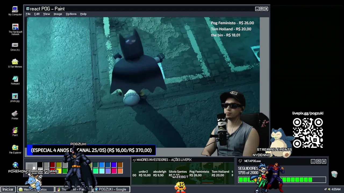Click "Tom Holland - R$ 20,00" in top donor list
Image resolution: width=344 pixels, height=193 pixels.
231,29
